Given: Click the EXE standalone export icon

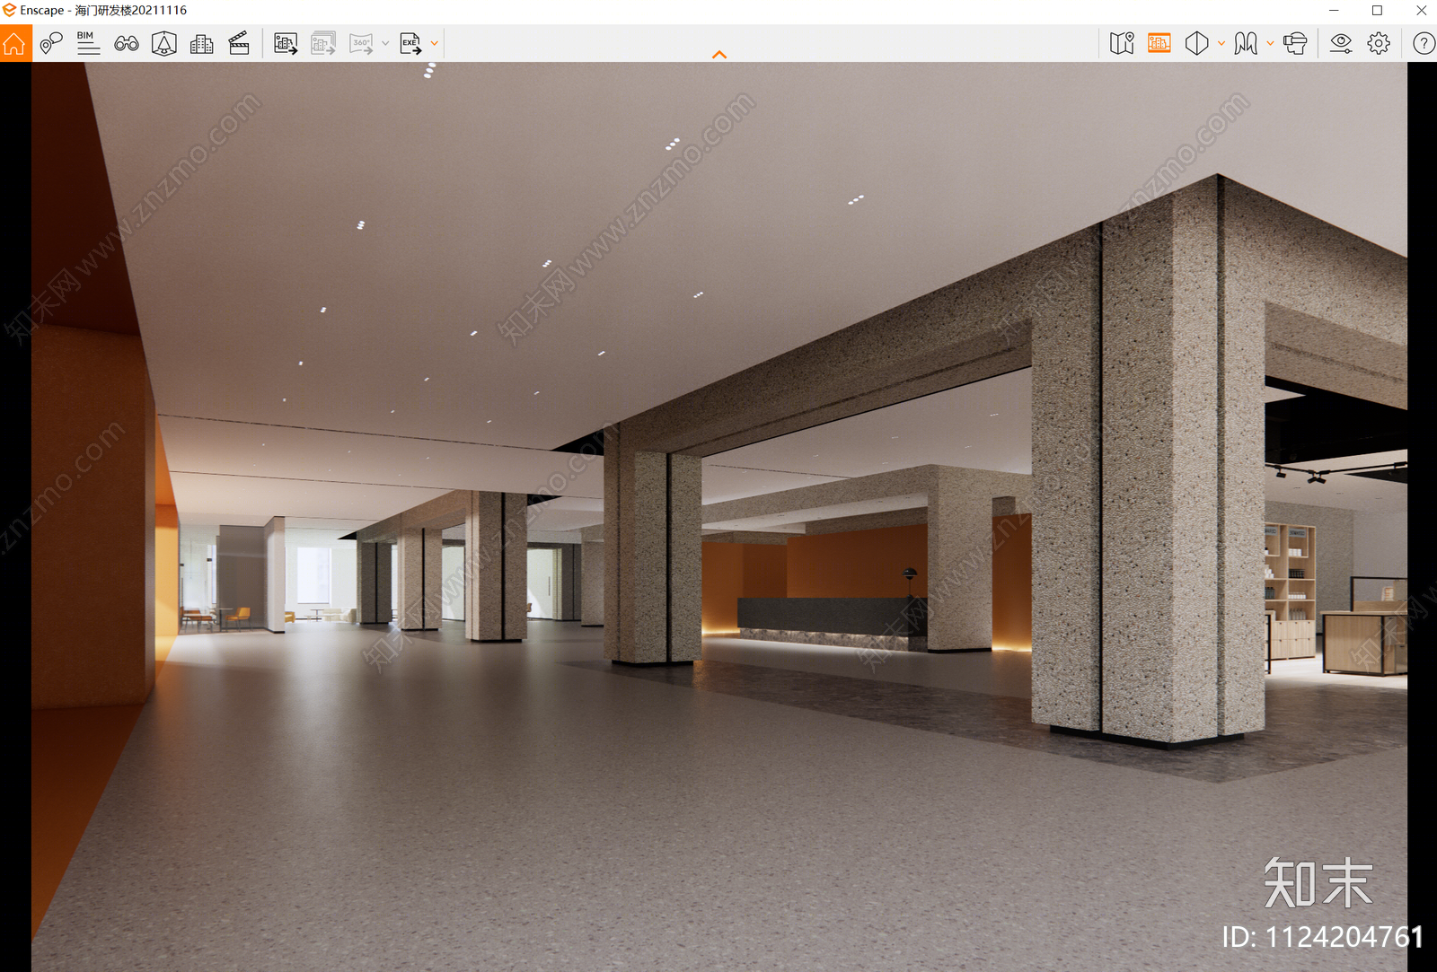Looking at the screenshot, I should pos(410,43).
